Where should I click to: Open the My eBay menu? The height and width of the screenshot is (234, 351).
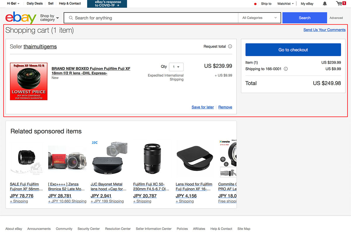point(307,4)
